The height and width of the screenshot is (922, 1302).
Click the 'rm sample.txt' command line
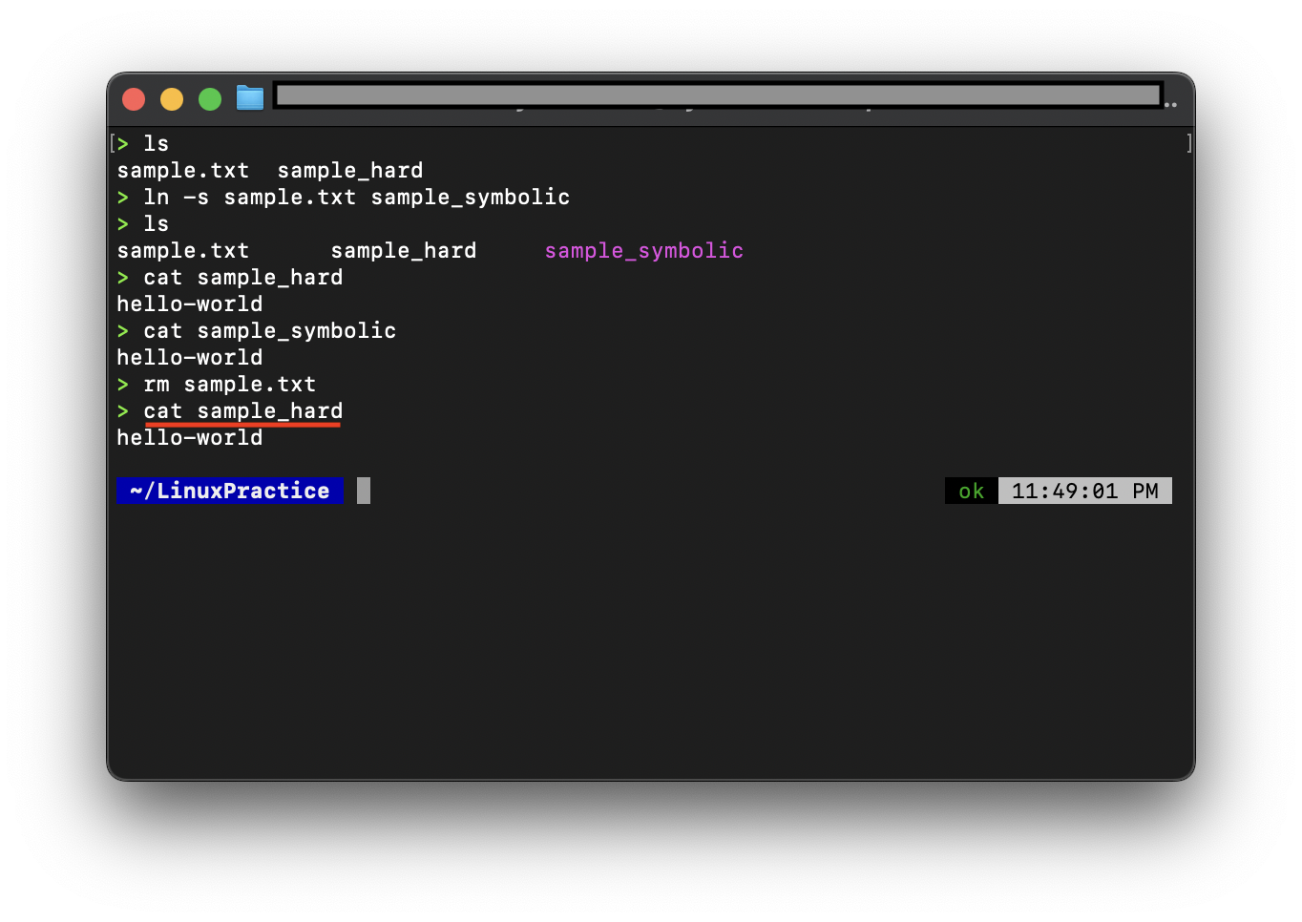coord(229,385)
